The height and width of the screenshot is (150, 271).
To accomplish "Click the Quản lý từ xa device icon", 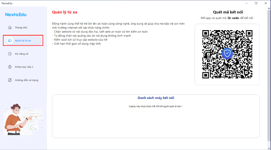I will click(10, 41).
